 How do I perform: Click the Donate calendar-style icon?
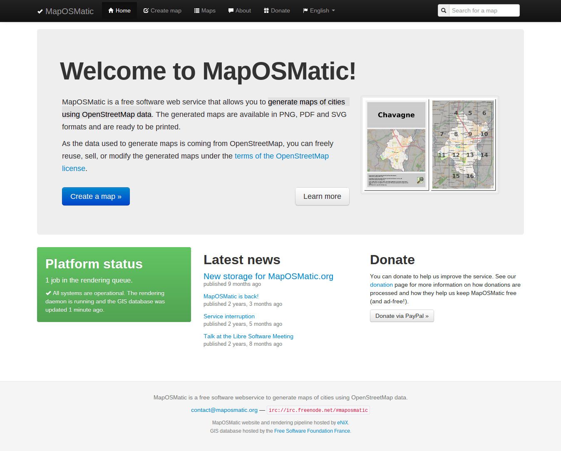pos(266,10)
